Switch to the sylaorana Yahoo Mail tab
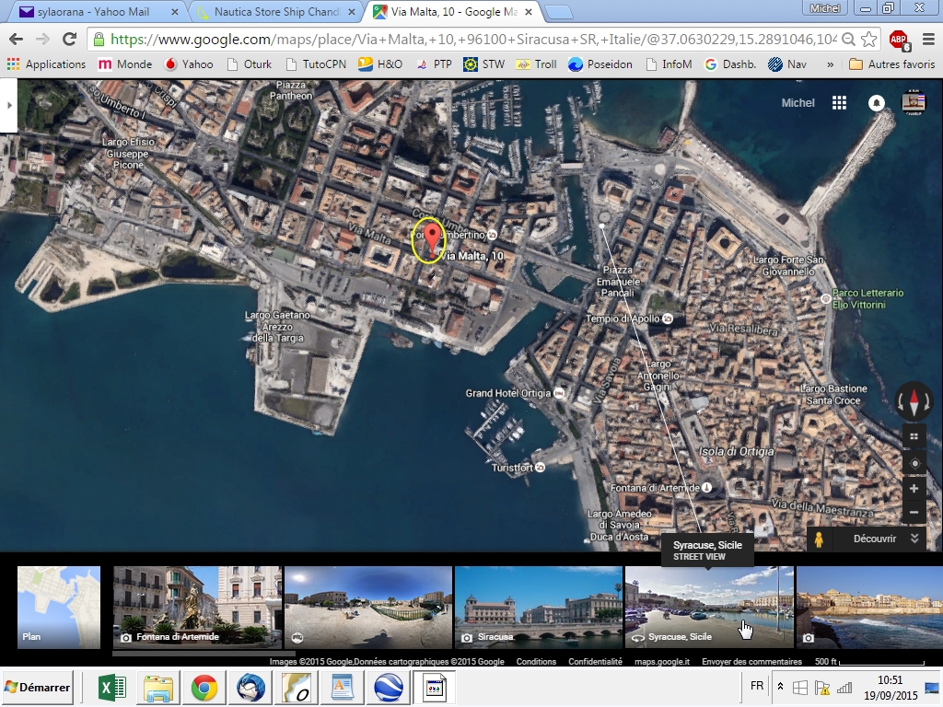This screenshot has height=707, width=943. pyautogui.click(x=99, y=11)
